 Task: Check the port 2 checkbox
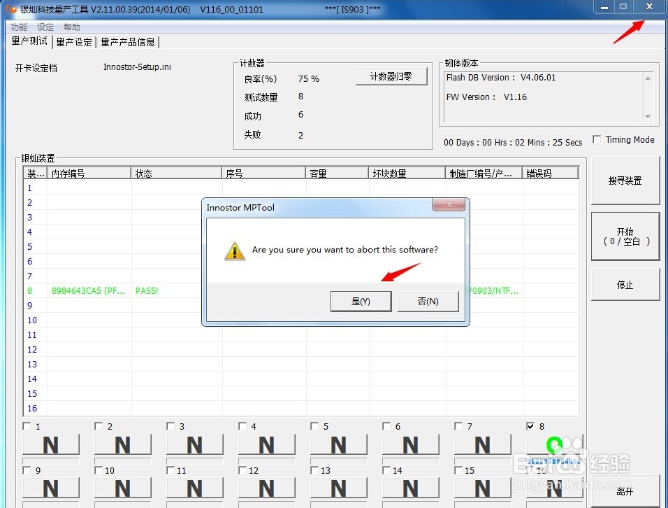pos(99,426)
